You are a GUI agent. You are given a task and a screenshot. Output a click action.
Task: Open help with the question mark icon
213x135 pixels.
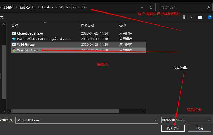point(210,17)
